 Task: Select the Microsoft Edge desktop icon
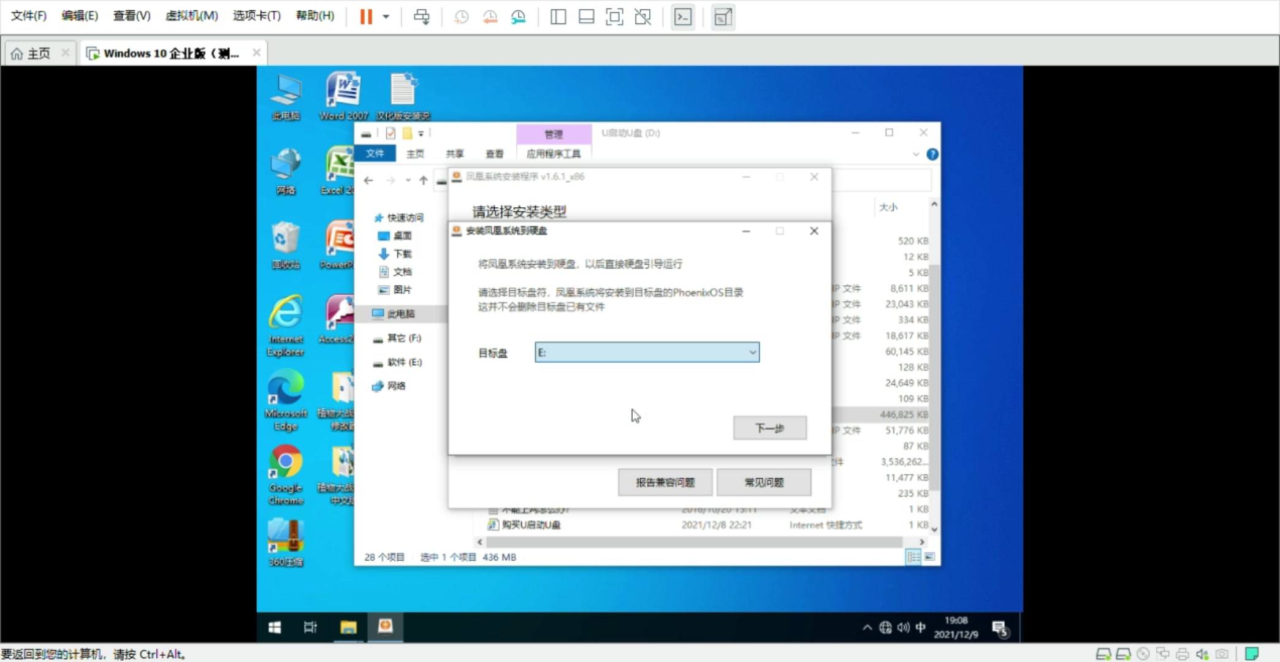pos(286,401)
